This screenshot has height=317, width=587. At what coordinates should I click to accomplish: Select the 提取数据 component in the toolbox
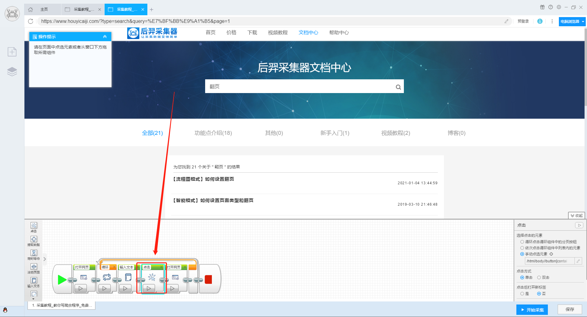[34, 241]
